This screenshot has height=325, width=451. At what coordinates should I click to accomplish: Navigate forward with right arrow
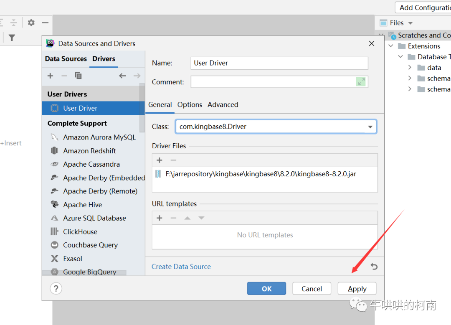point(137,76)
